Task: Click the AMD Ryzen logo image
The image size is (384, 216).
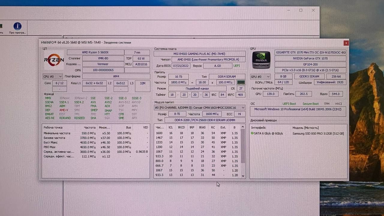Action: (x=54, y=59)
